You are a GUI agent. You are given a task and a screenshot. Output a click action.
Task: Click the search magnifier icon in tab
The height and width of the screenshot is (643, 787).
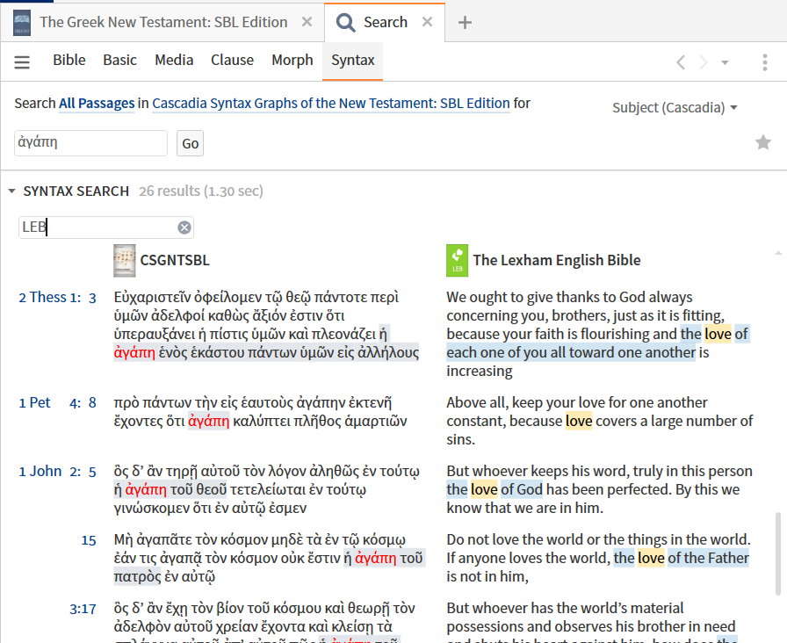[x=345, y=23]
